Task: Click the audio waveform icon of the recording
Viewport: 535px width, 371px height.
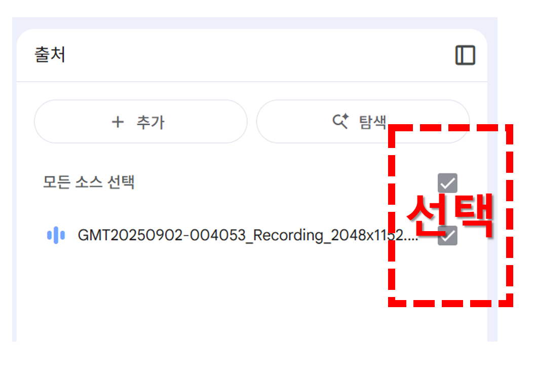Action: coord(56,235)
